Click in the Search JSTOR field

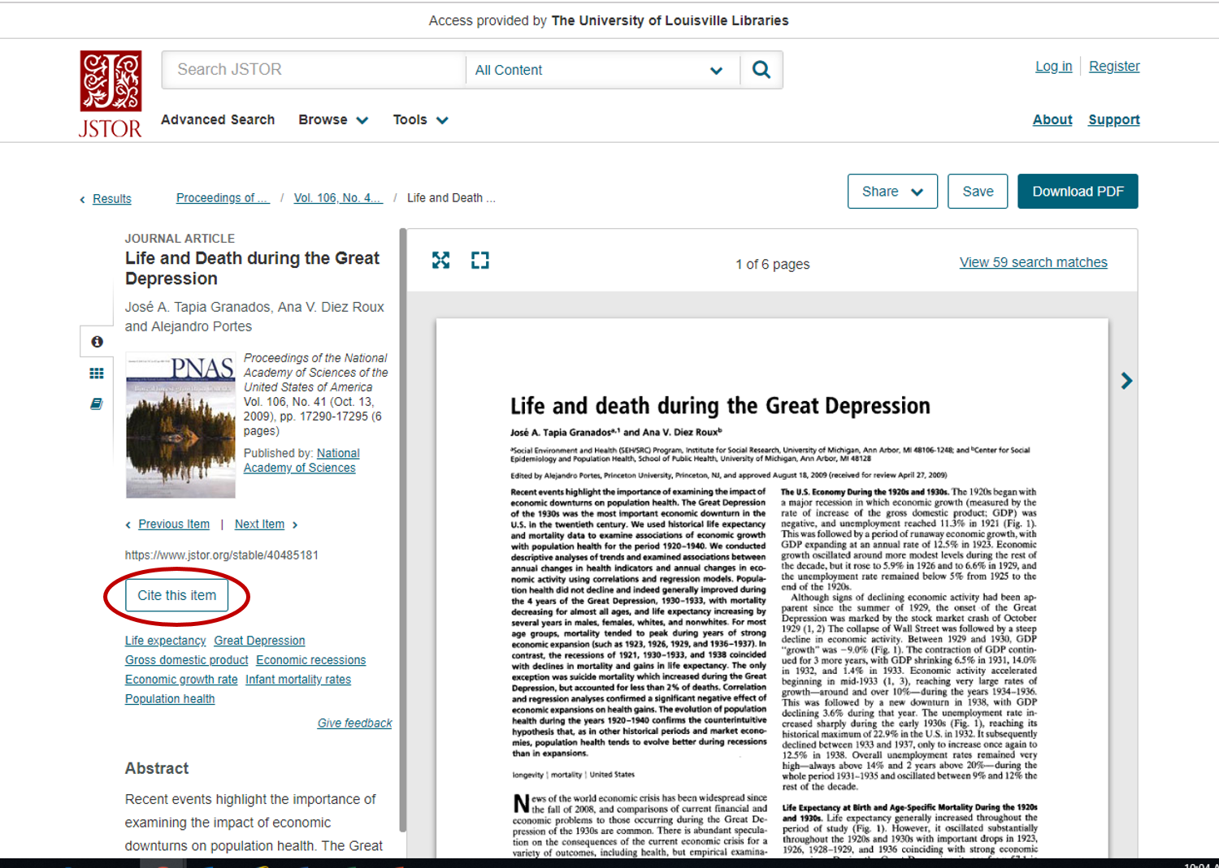[x=314, y=70]
